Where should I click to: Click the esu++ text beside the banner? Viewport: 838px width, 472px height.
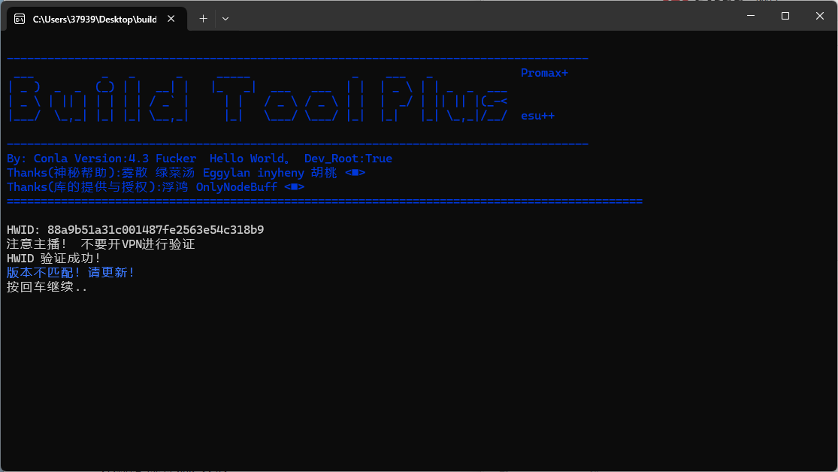537,116
